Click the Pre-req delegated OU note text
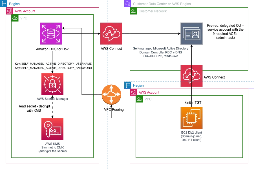Viewport: 254px width, 169px height. pos(225,32)
